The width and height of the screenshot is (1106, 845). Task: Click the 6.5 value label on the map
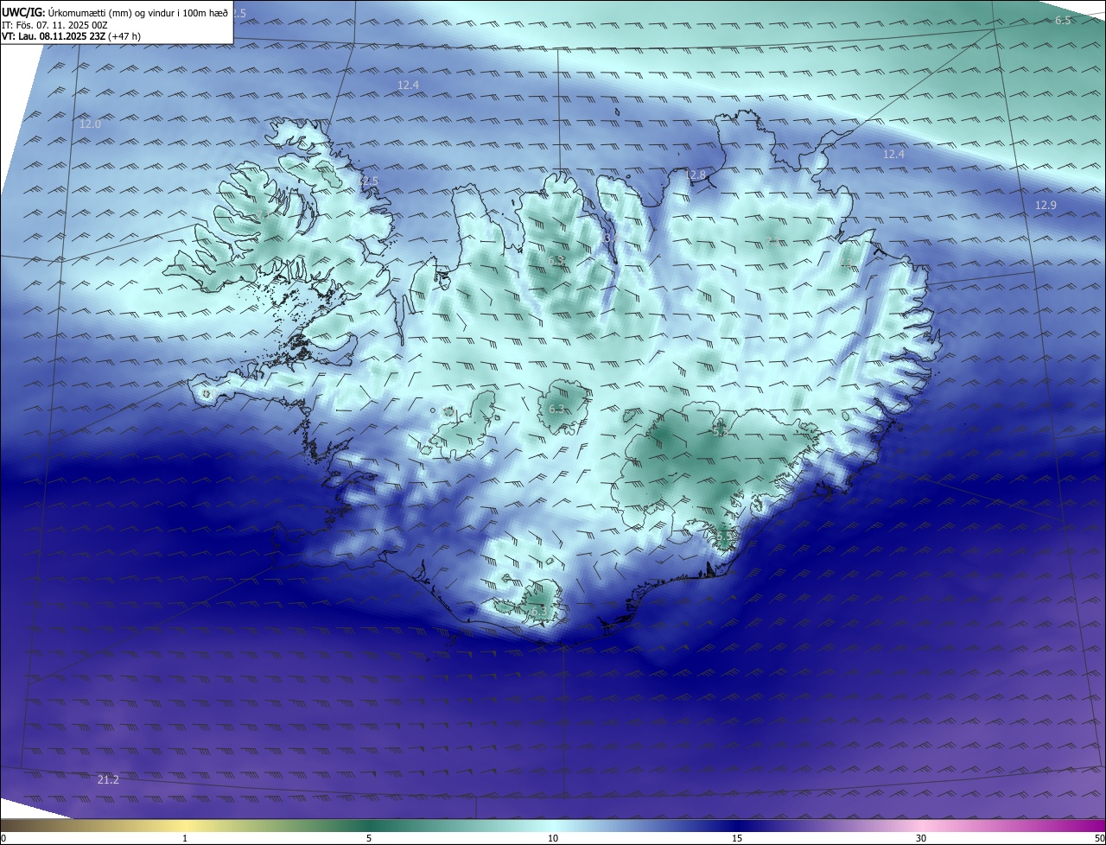[x=1063, y=21]
